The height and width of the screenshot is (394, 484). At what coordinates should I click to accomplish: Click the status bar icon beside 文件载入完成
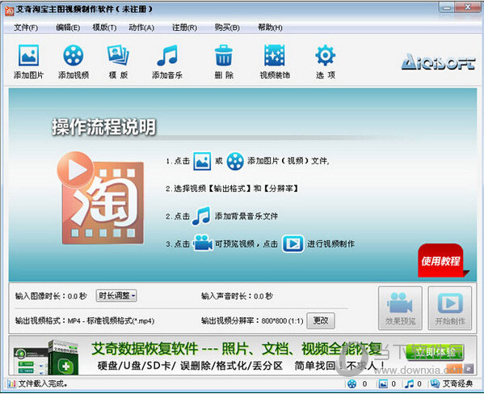coord(11,384)
